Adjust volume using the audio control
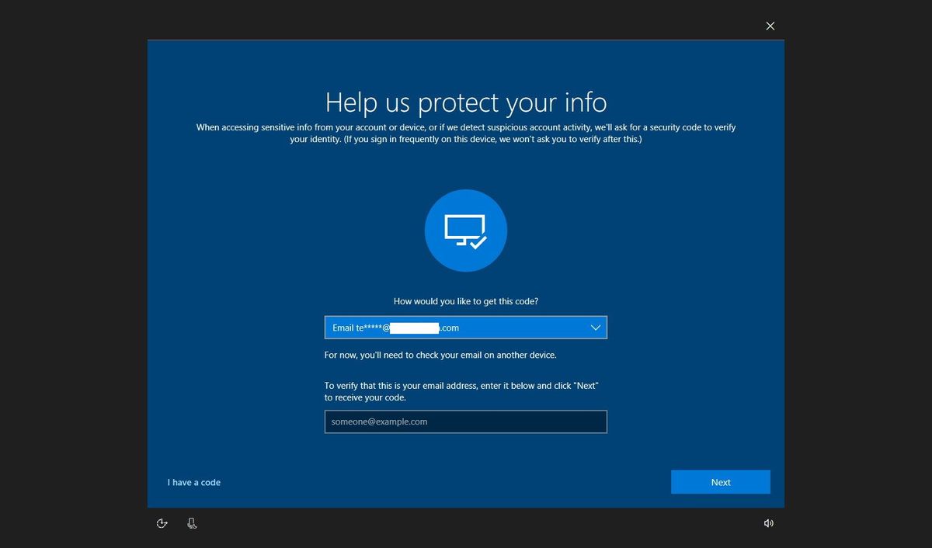Image resolution: width=932 pixels, height=548 pixels. [768, 523]
